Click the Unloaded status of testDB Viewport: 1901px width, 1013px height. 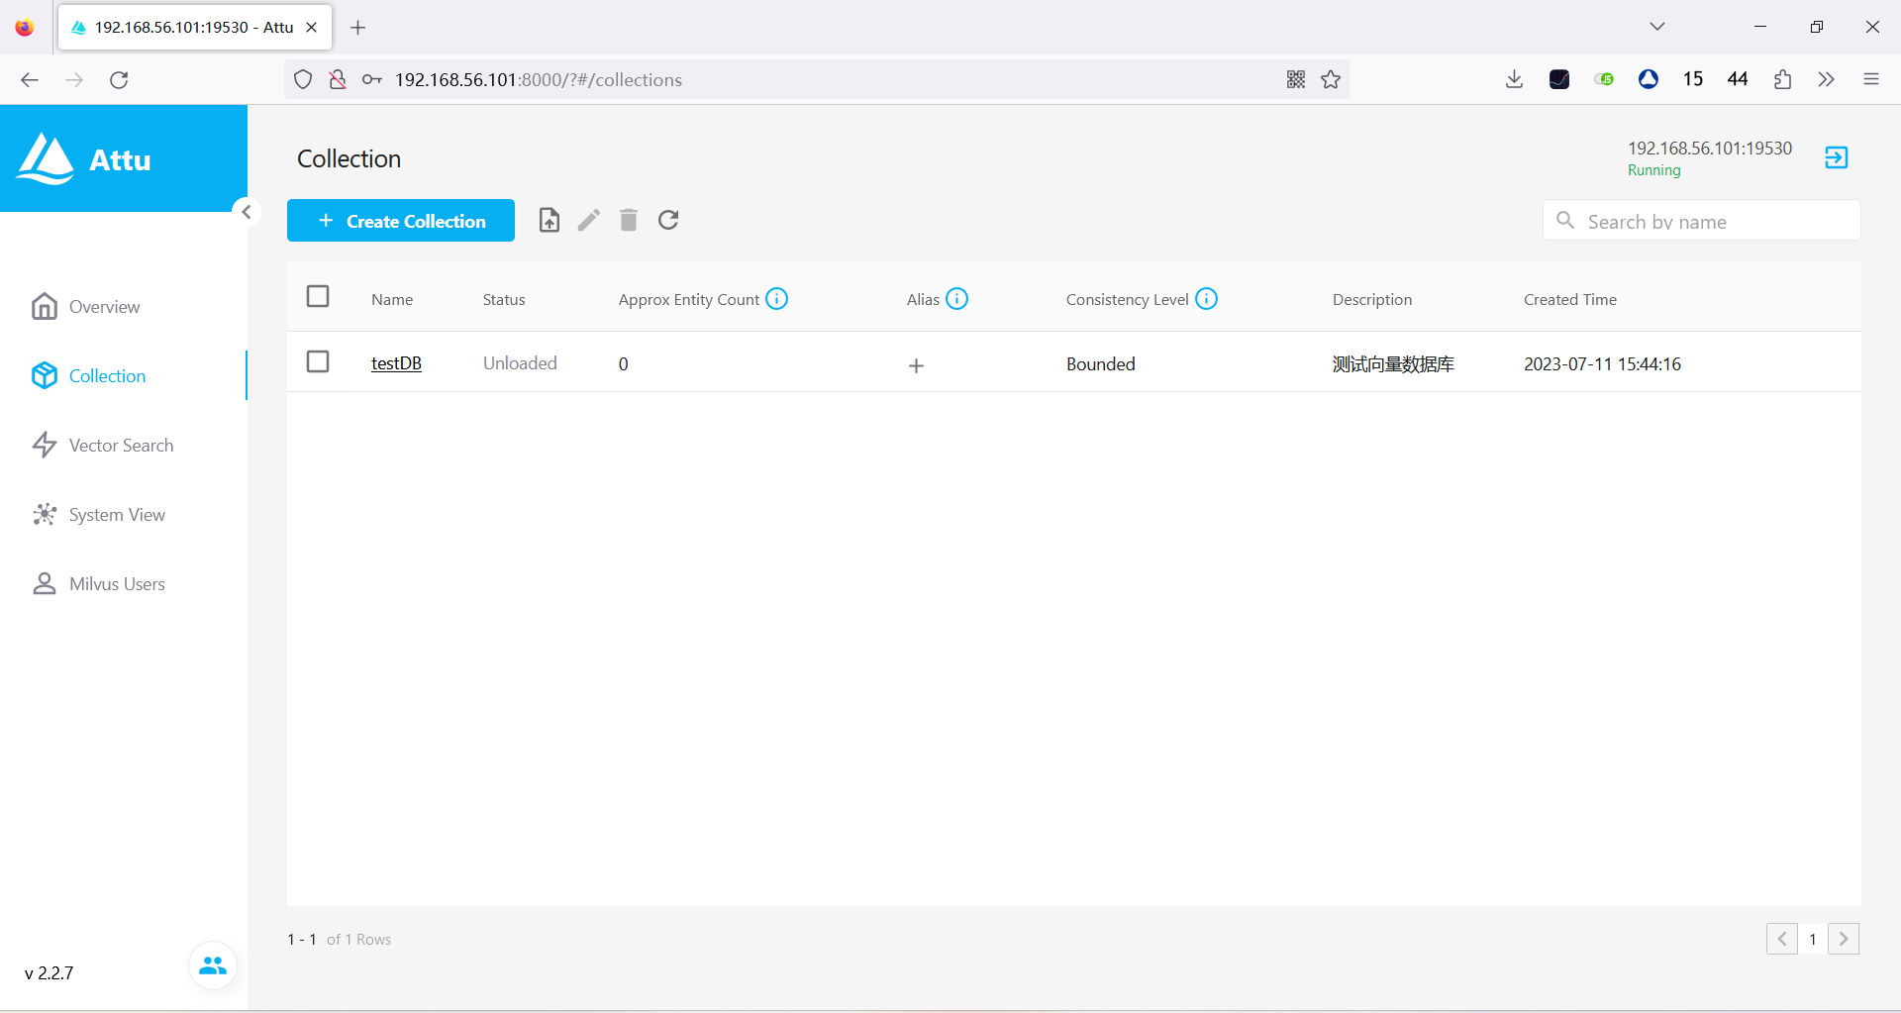point(520,363)
